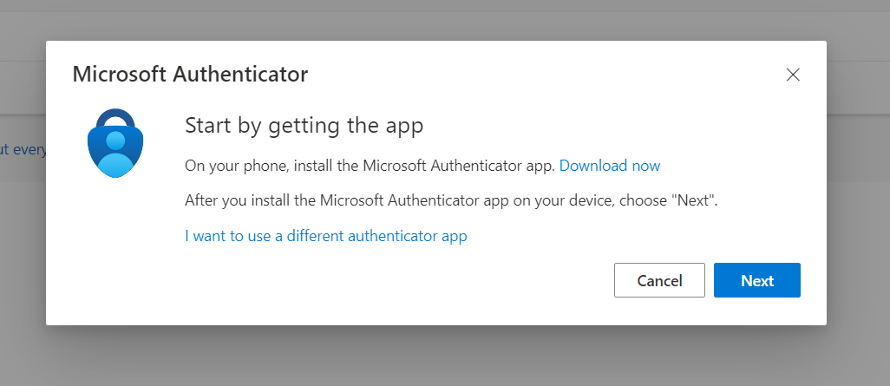
Task: Click the Next button
Action: pyautogui.click(x=756, y=280)
